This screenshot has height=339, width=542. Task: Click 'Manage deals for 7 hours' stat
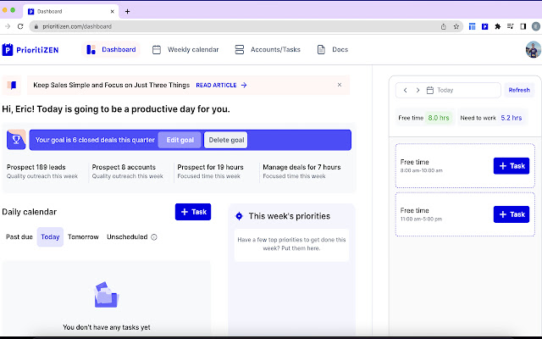coord(301,171)
